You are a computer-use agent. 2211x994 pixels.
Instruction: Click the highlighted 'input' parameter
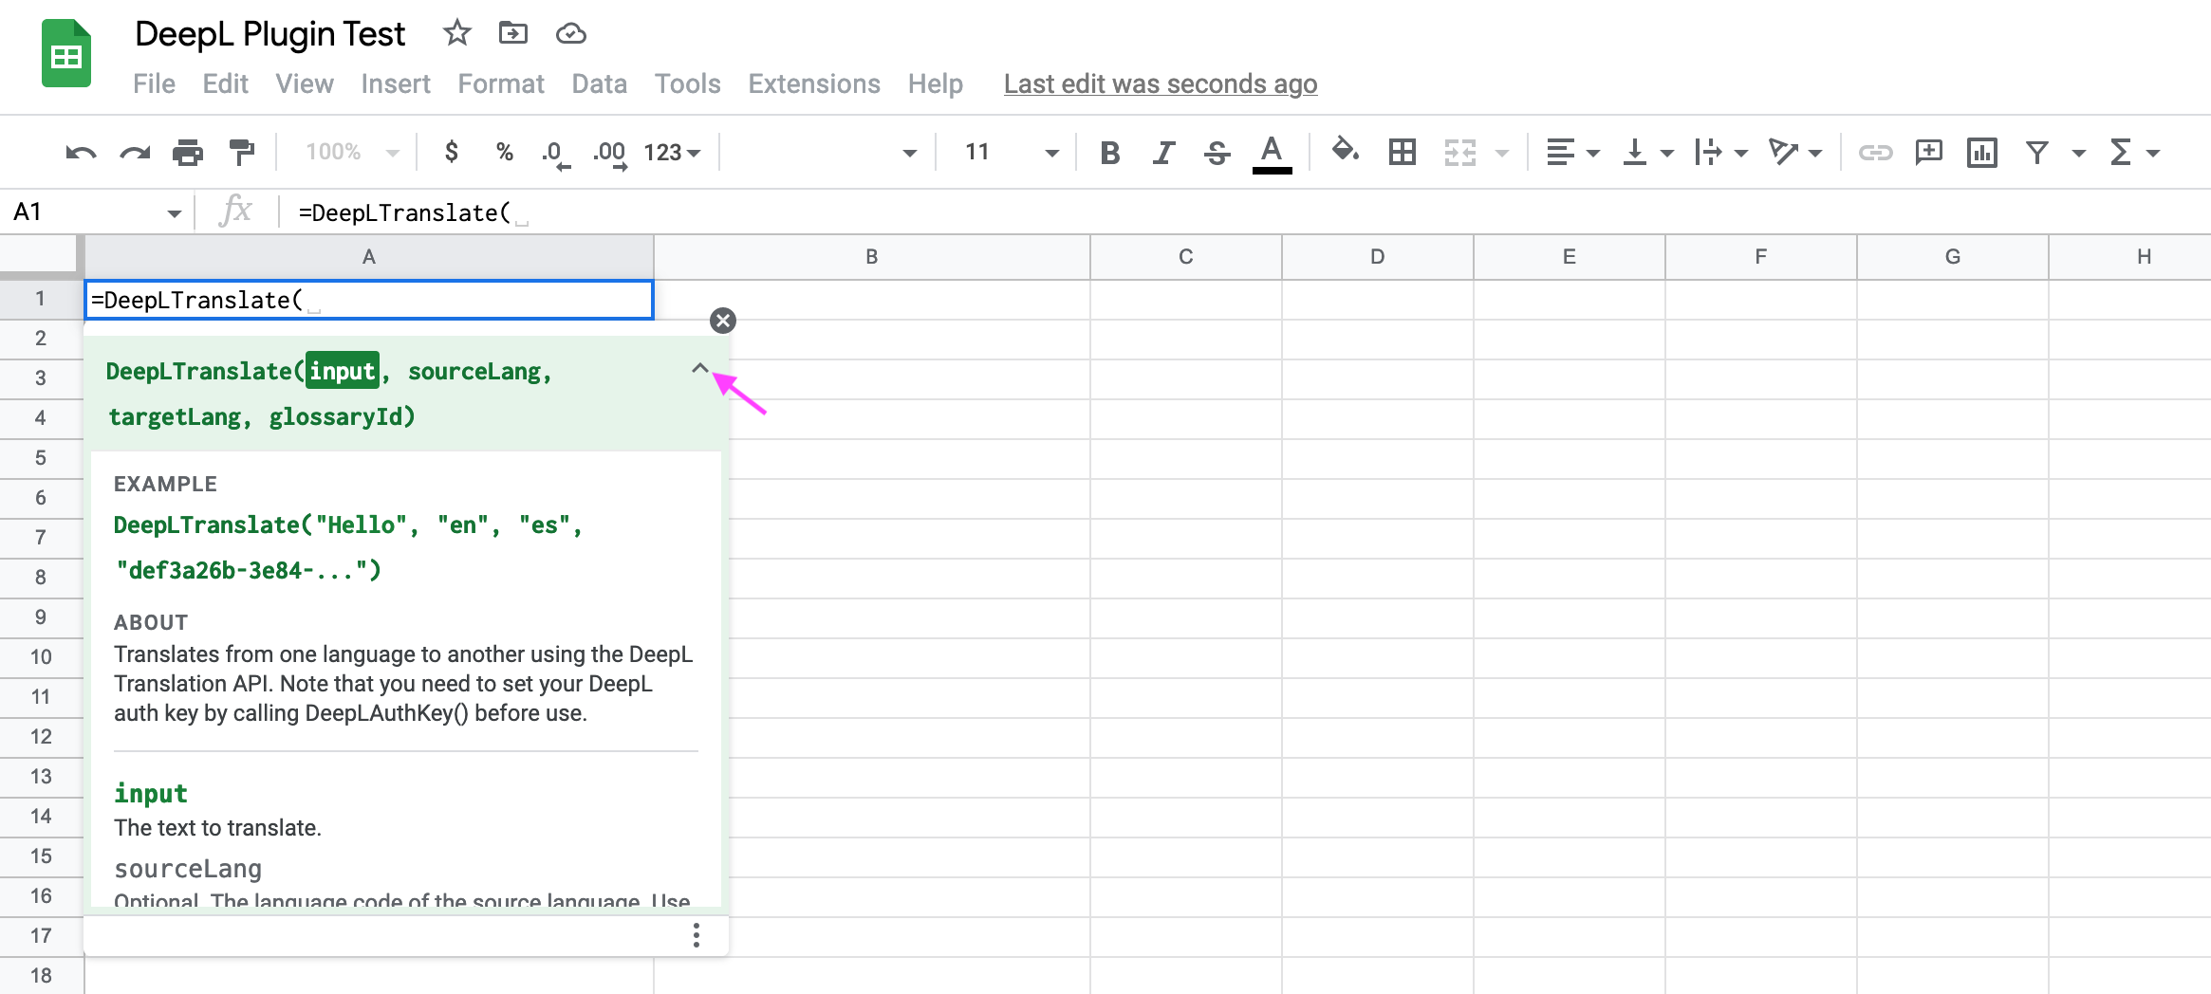click(343, 371)
